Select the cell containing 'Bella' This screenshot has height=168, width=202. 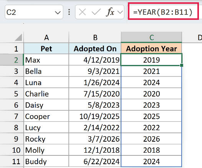(46, 71)
